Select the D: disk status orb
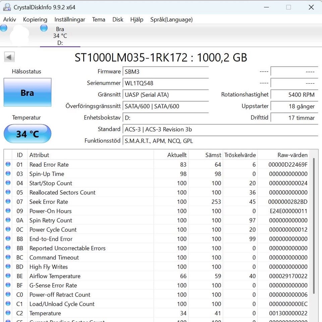 point(44,28)
